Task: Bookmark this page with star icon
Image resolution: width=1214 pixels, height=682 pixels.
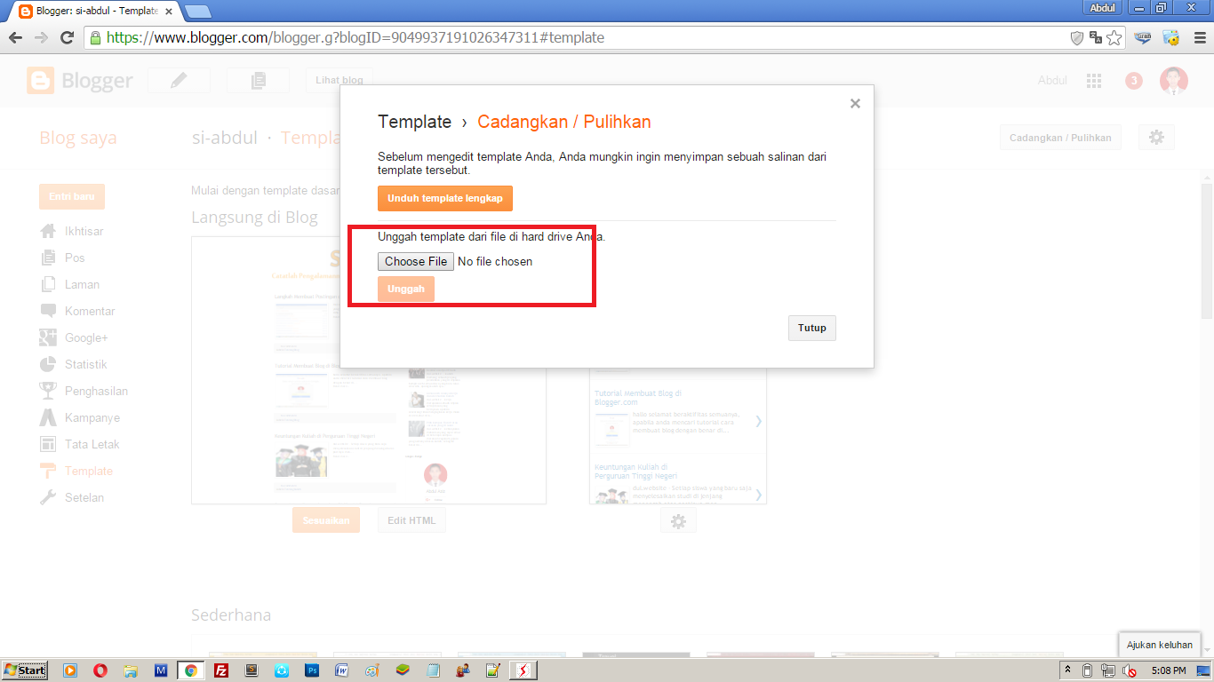Action: click(x=1114, y=37)
